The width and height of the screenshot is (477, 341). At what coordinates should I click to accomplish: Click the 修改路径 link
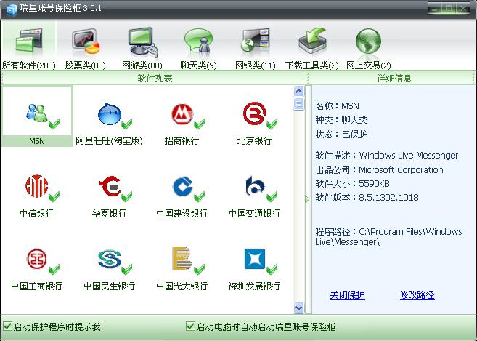[417, 294]
